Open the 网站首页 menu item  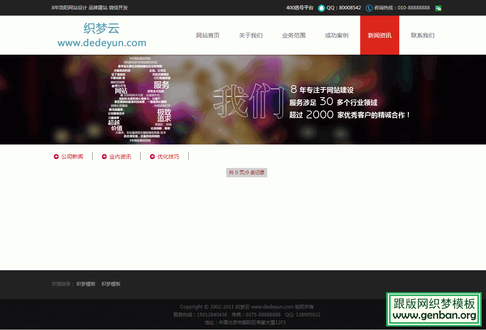207,35
